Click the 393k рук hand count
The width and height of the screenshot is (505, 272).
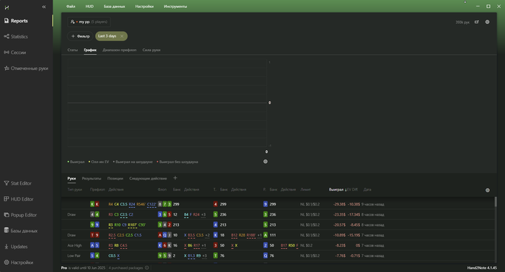462,22
